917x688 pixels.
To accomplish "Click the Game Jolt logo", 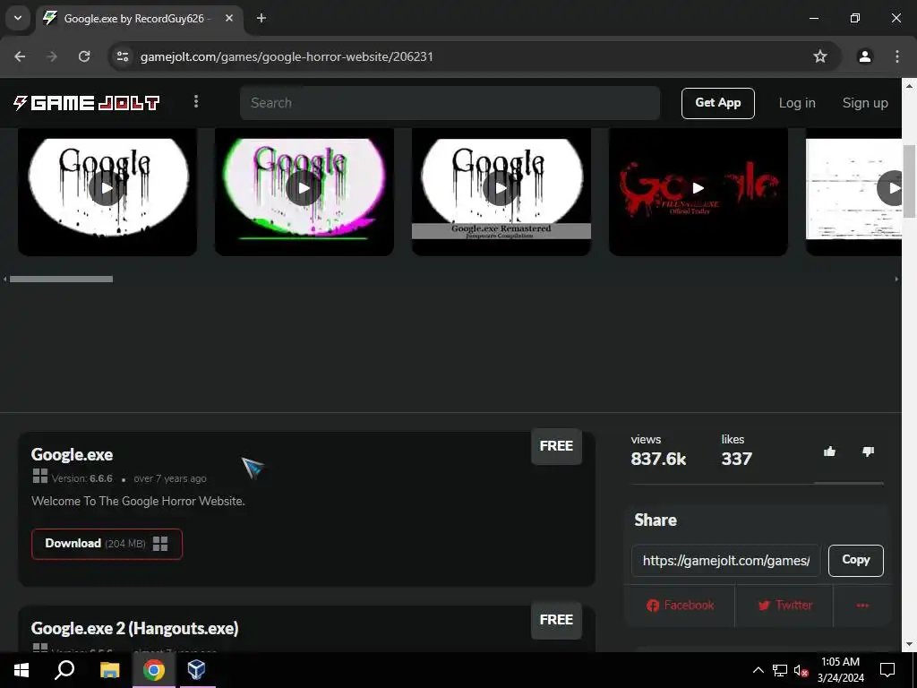I will [x=87, y=103].
